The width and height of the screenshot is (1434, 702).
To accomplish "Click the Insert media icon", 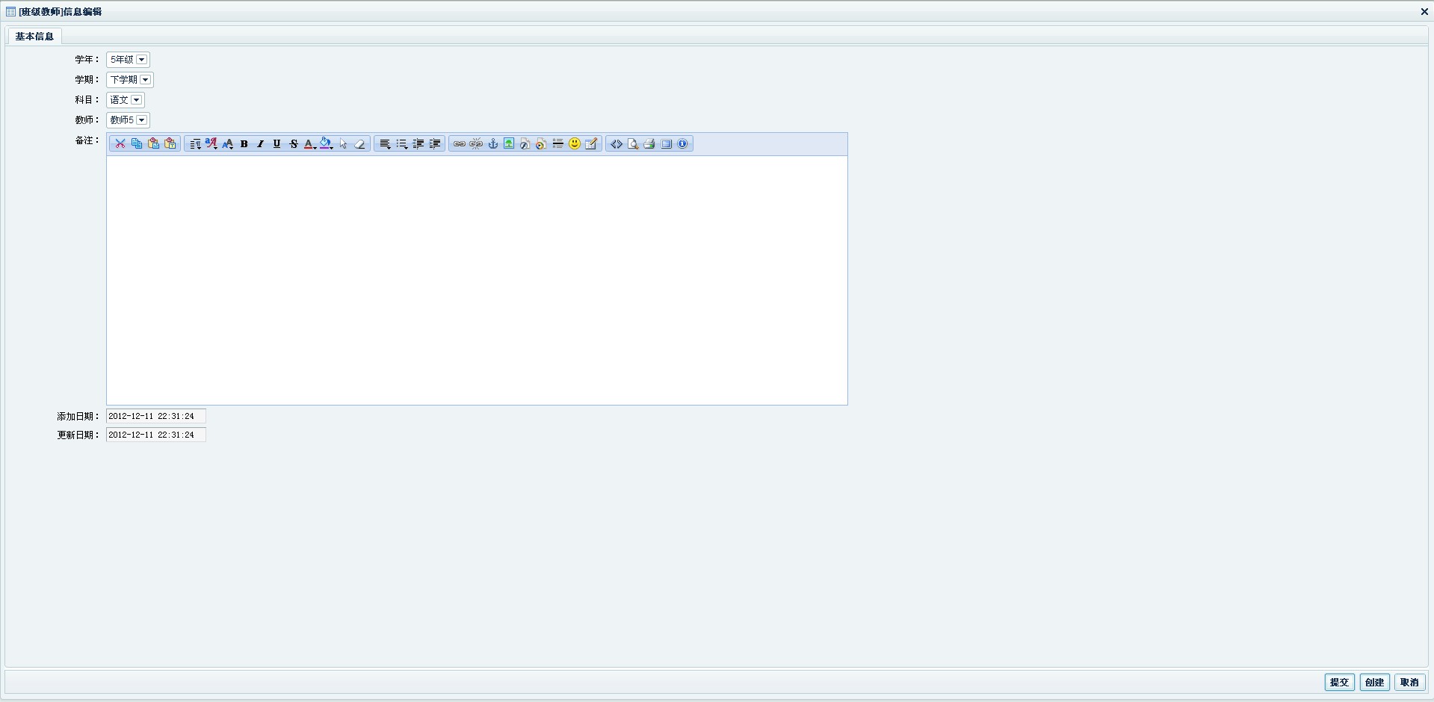I will click(x=542, y=143).
